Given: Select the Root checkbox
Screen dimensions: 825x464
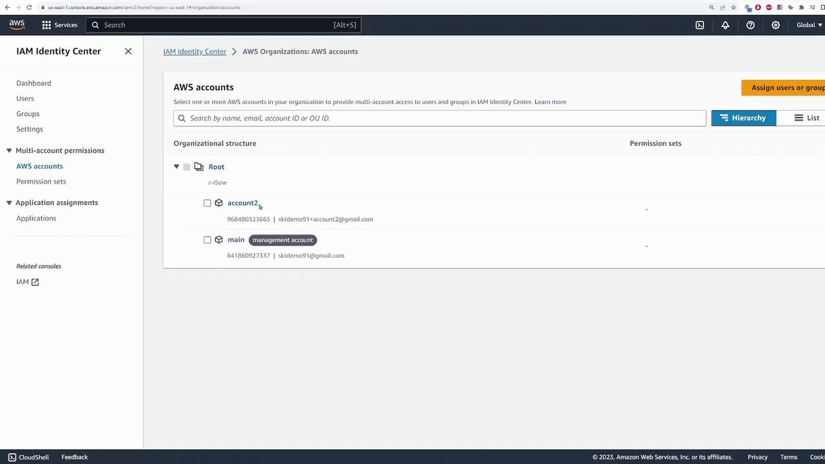Looking at the screenshot, I should click(x=187, y=167).
